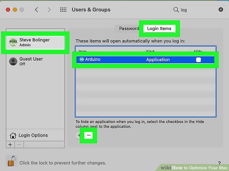229x171 pixels.
Task: Click the search magnifier icon
Action: pyautogui.click(x=176, y=10)
